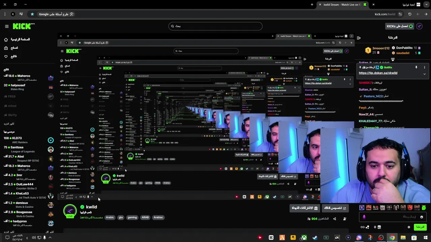Screen dimensions: 431x242
Task: Expand أظهر المزيد under followed channels
Action: [9, 124]
